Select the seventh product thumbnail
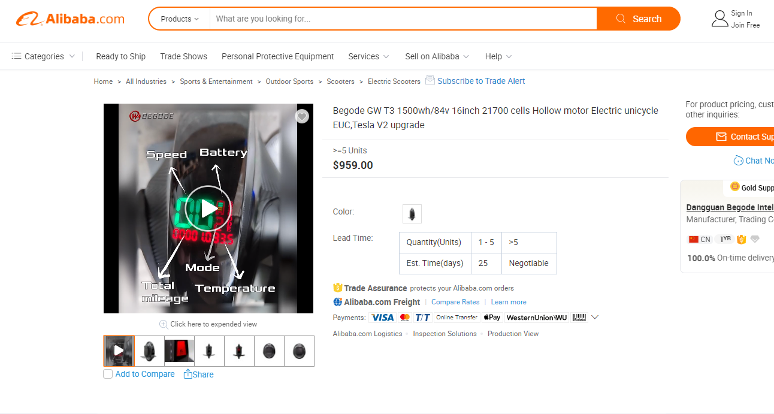 pyautogui.click(x=299, y=351)
